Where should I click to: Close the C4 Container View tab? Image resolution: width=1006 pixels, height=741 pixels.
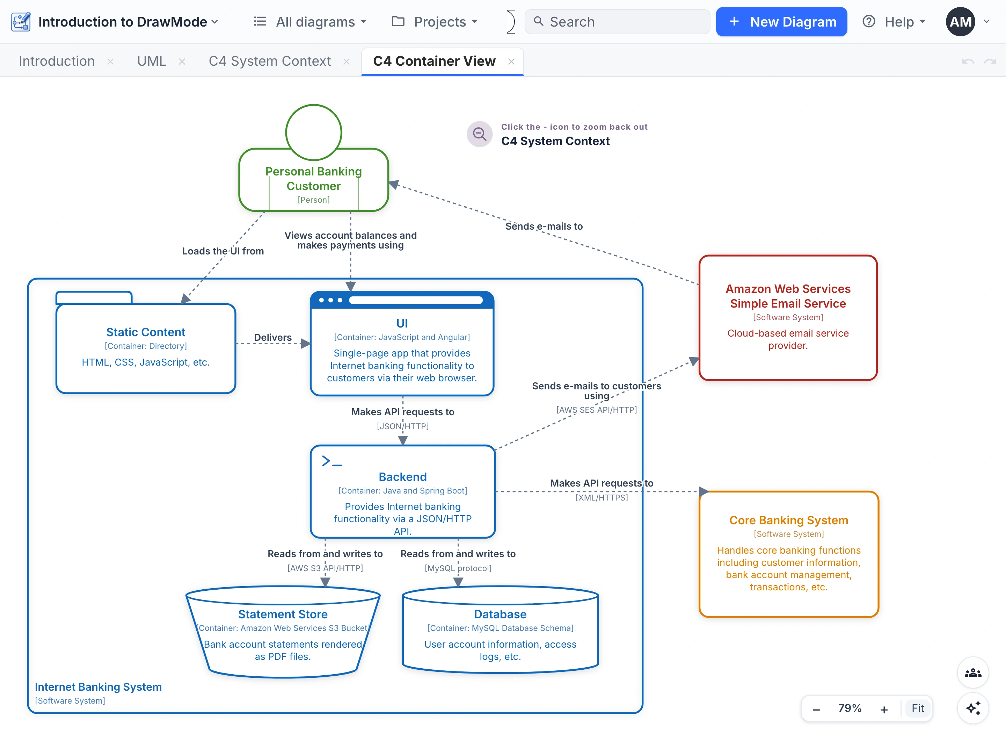(511, 62)
